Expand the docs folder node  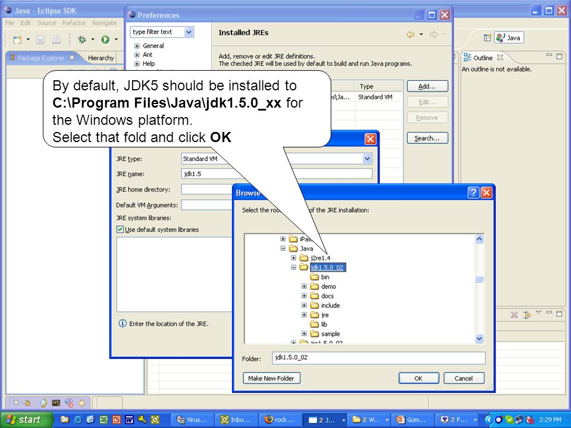coord(304,295)
